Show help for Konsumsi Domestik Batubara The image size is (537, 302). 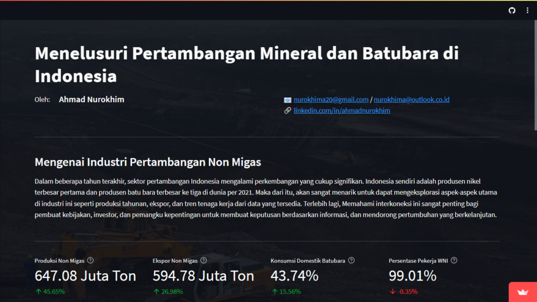(351, 261)
